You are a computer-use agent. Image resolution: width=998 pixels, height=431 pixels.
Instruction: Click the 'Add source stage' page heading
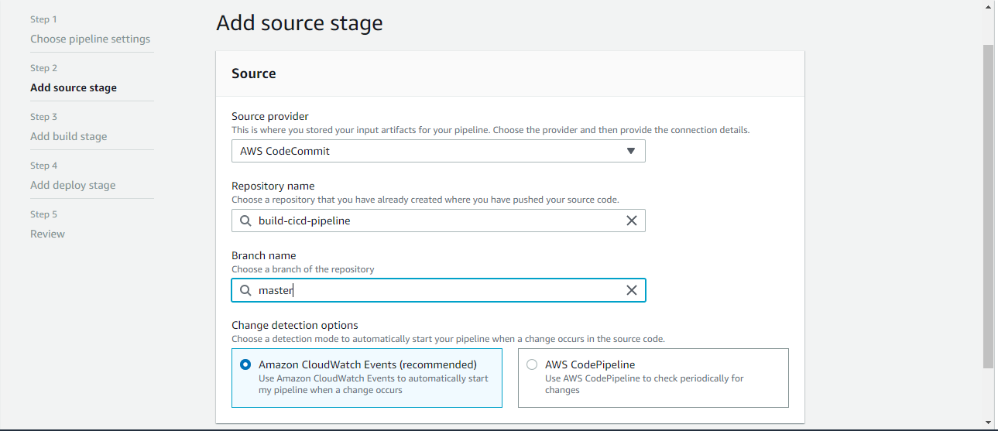[x=300, y=23]
